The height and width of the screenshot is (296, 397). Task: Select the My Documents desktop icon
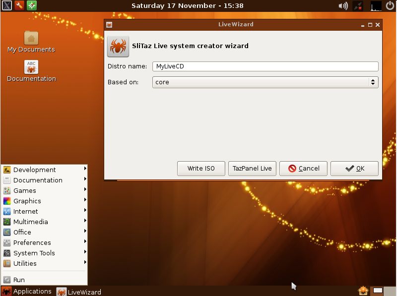pos(31,42)
